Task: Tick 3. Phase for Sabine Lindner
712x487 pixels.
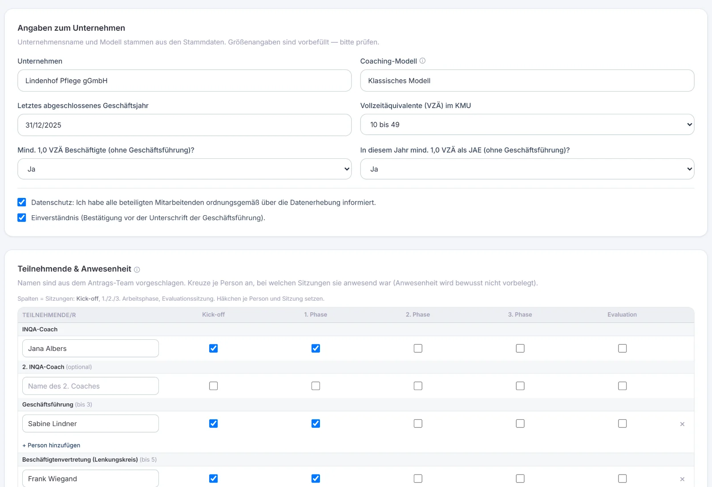Action: pyautogui.click(x=520, y=423)
